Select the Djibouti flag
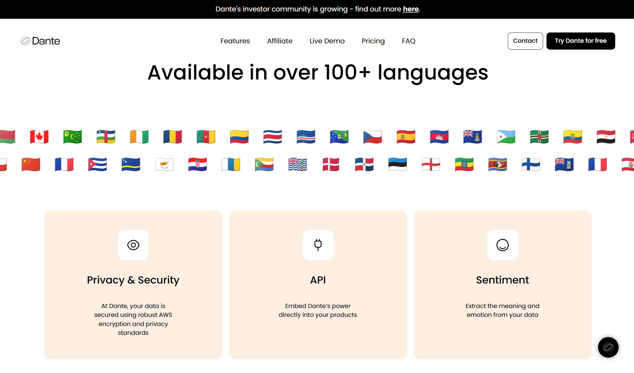Screen dimensions: 634x373 [x=506, y=137]
